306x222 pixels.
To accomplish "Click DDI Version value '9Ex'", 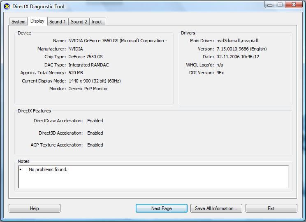I will click(220, 73).
